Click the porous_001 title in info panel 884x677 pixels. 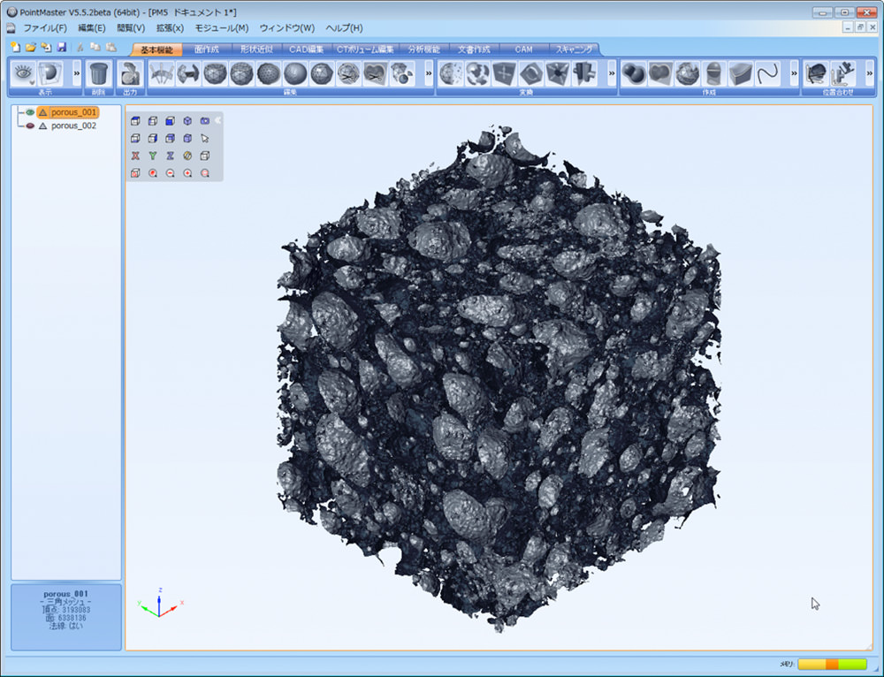pos(66,594)
